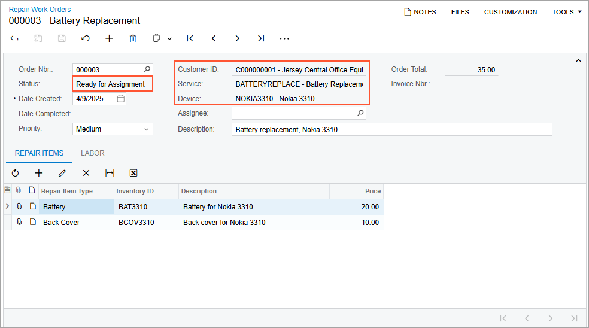Viewport: 589px width, 328px height.
Task: Expand the Tools menu
Action: 566,12
